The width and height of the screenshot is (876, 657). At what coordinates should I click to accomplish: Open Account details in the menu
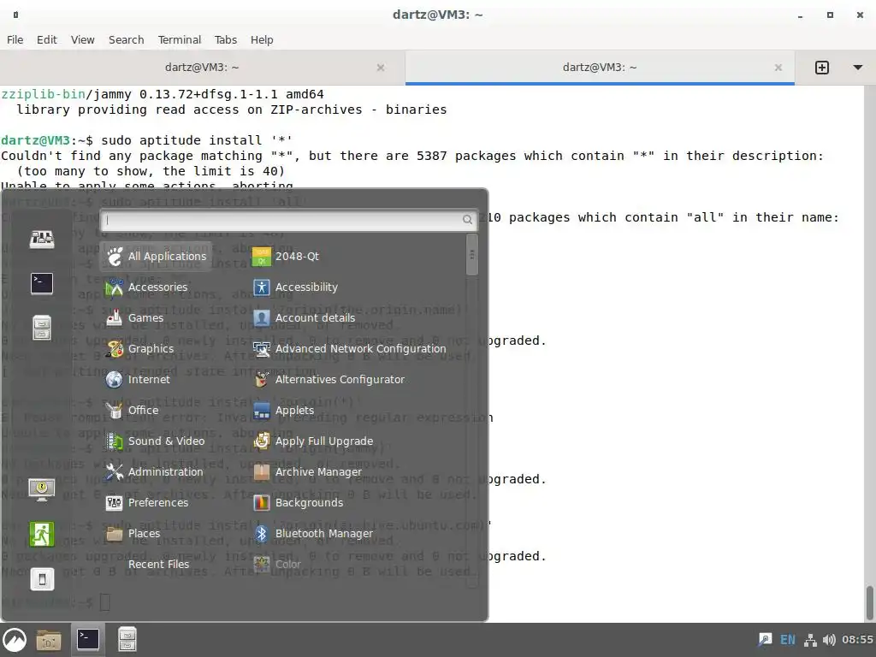point(304,318)
